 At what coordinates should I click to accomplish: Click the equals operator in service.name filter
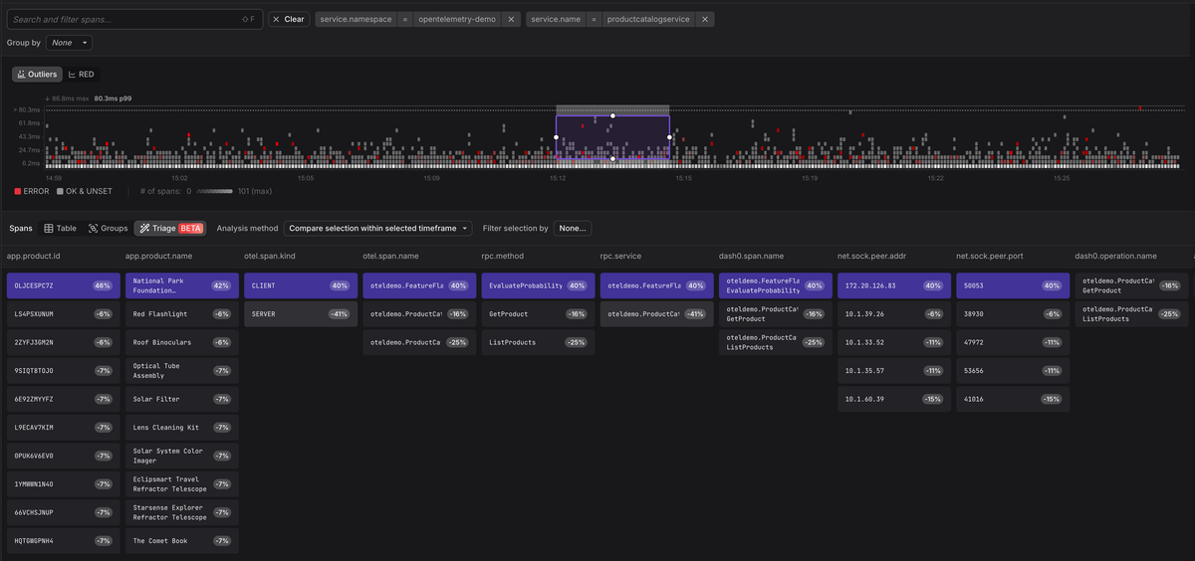594,19
